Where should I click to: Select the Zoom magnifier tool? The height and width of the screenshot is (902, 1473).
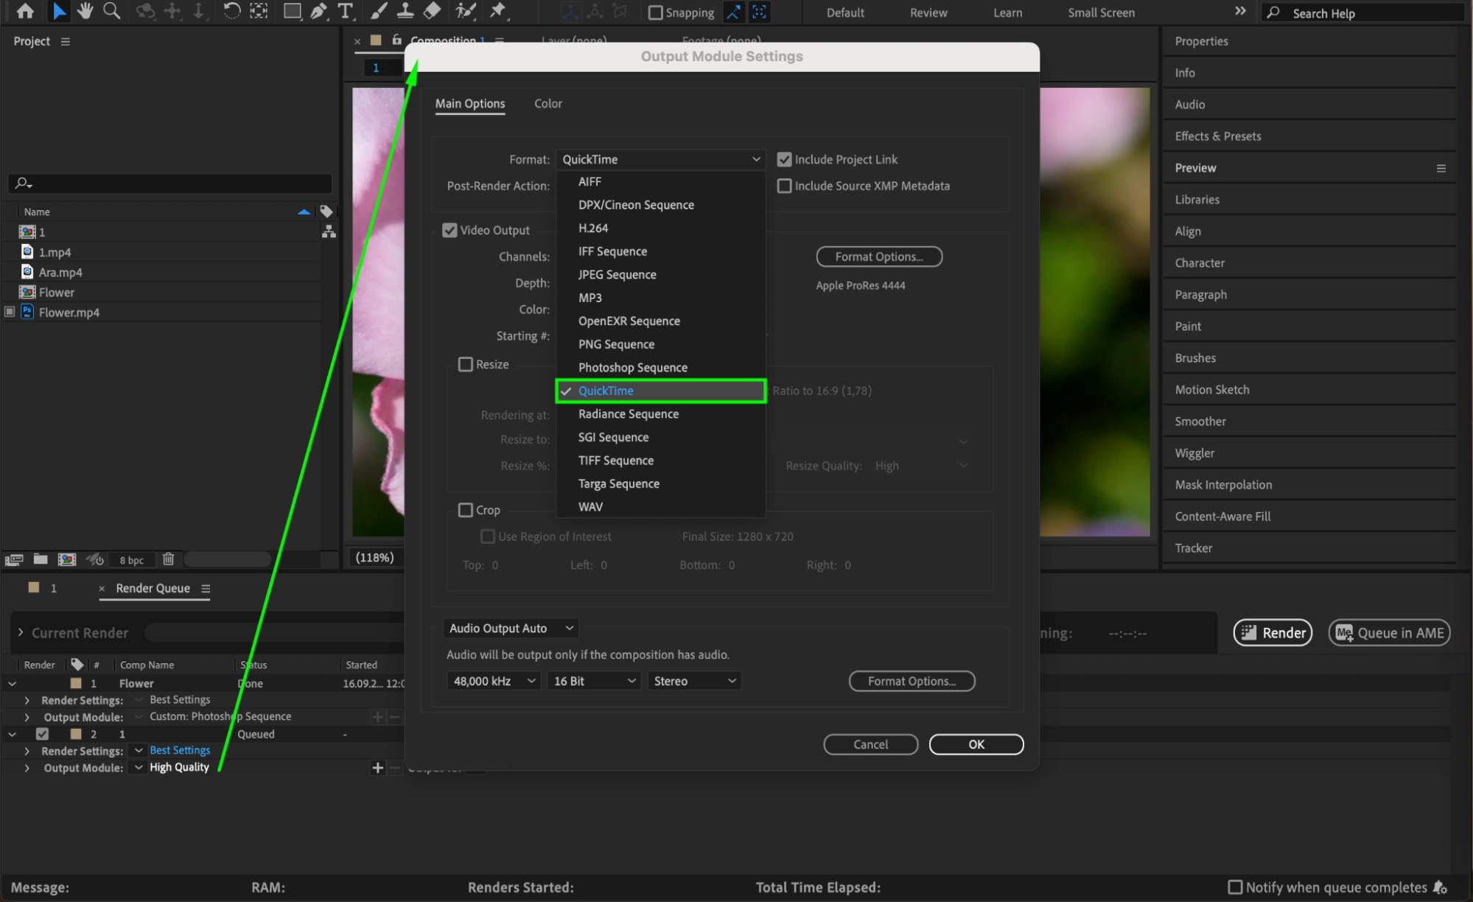pos(111,11)
